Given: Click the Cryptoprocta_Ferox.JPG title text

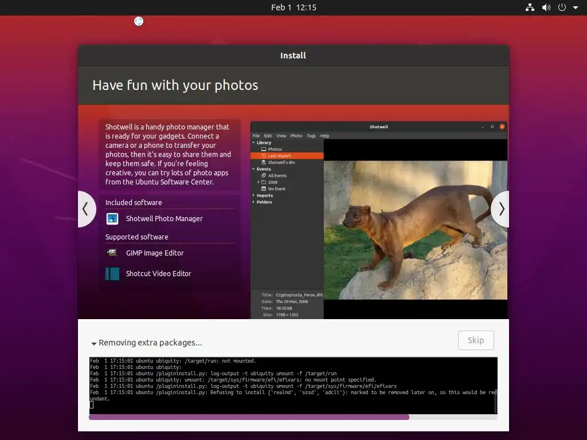Looking at the screenshot, I should pyautogui.click(x=299, y=295).
